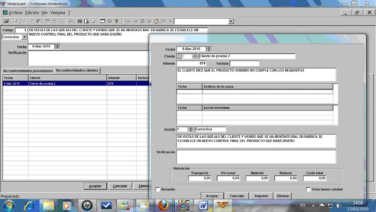Screen dimensions: 376x212
Task: Click the empty Factura input field
Action: [244, 64]
